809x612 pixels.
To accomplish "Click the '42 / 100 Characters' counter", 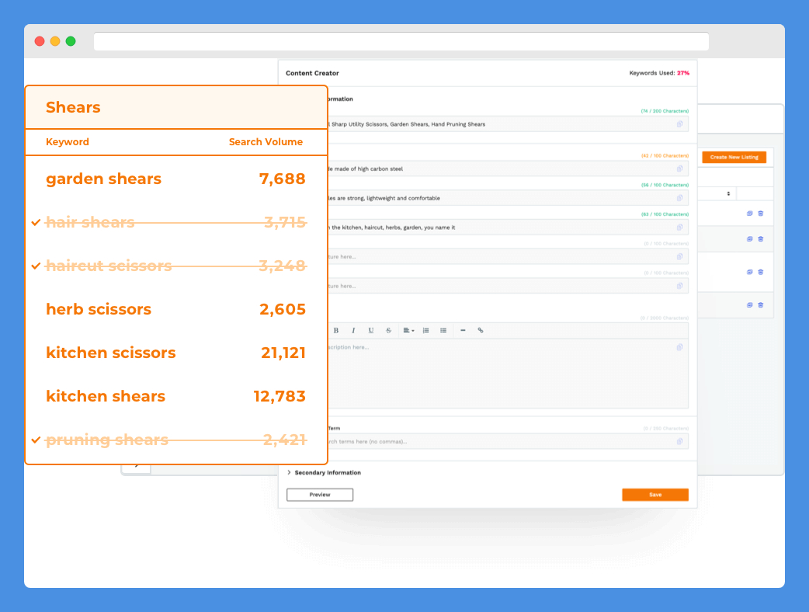I will 665,155.
